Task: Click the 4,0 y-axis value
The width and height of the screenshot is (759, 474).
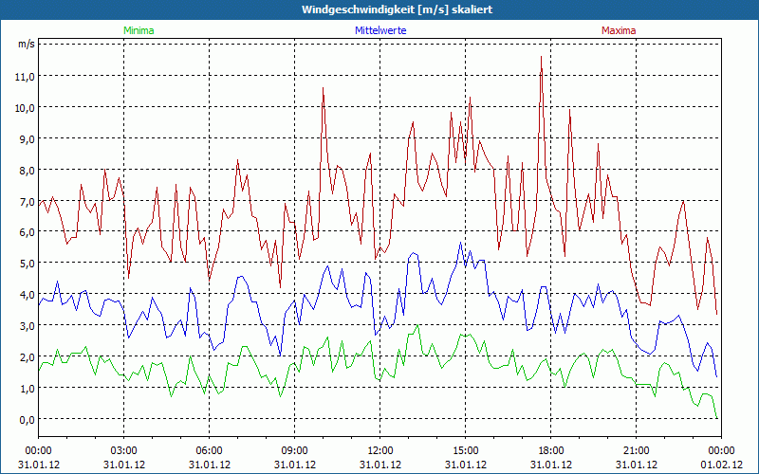Action: [27, 295]
